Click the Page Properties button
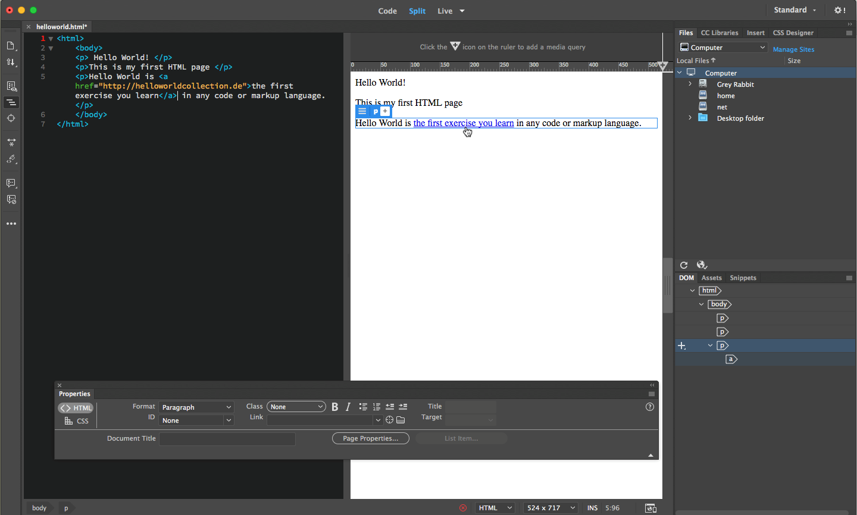The height and width of the screenshot is (515, 857). (370, 438)
